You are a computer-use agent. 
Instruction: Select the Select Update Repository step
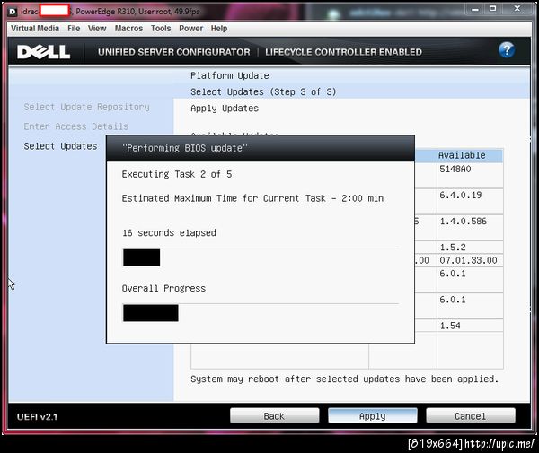tap(86, 107)
